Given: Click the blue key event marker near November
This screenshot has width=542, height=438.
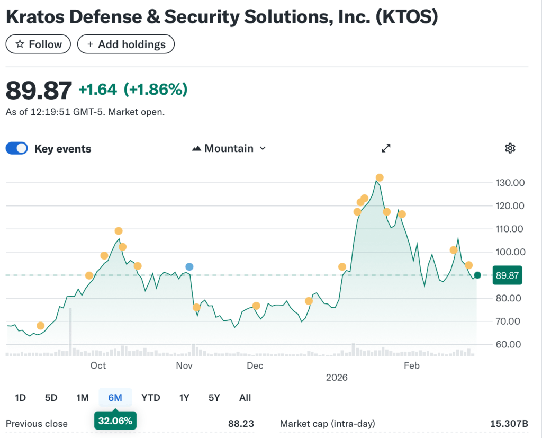Looking at the screenshot, I should click(x=189, y=266).
